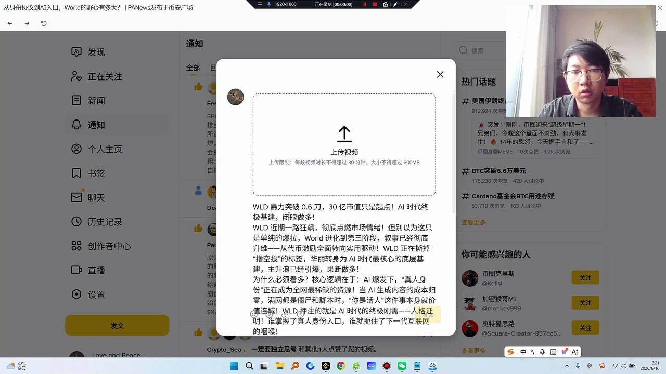Open 创作者中心 (Creator Center) in sidebar
Image resolution: width=666 pixels, height=374 pixels.
(x=117, y=246)
